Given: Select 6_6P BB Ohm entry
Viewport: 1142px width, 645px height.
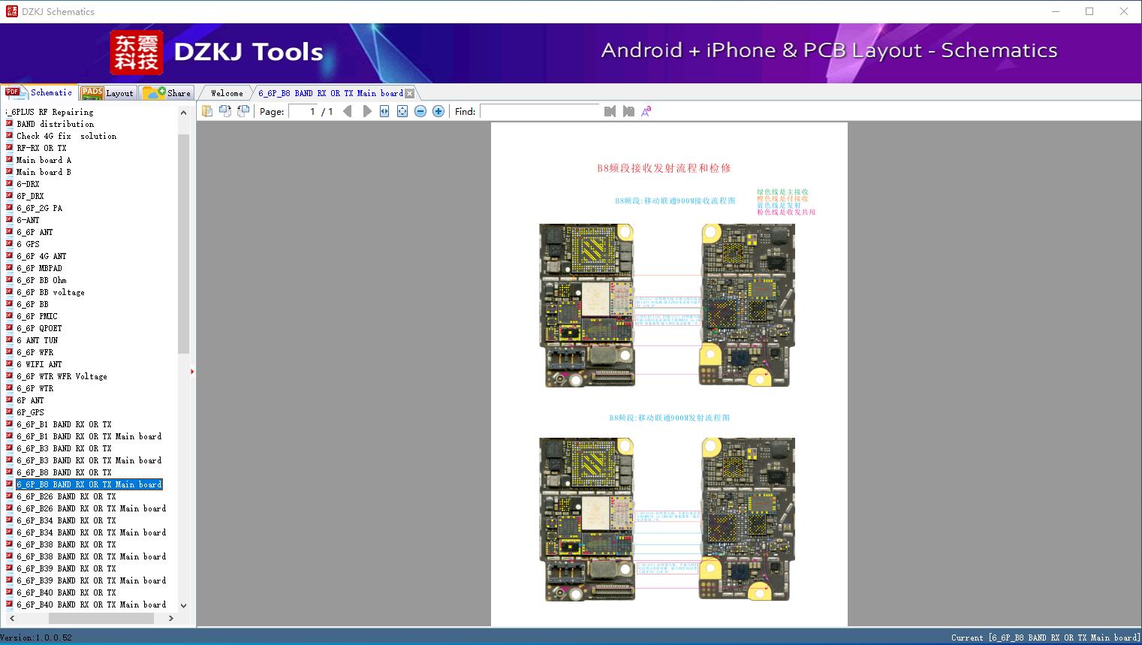Looking at the screenshot, I should [41, 280].
